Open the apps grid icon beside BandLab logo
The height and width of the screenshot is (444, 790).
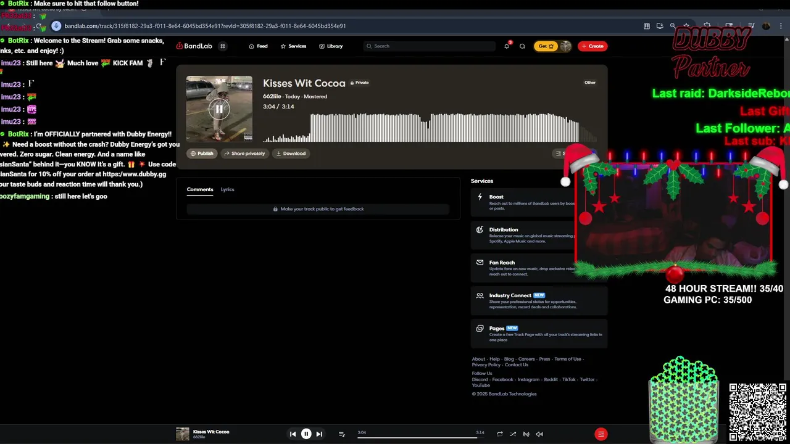223,46
